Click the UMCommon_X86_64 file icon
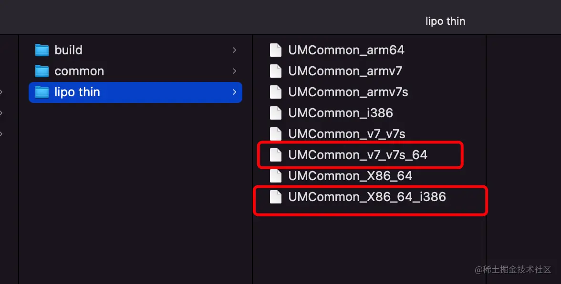 [276, 176]
